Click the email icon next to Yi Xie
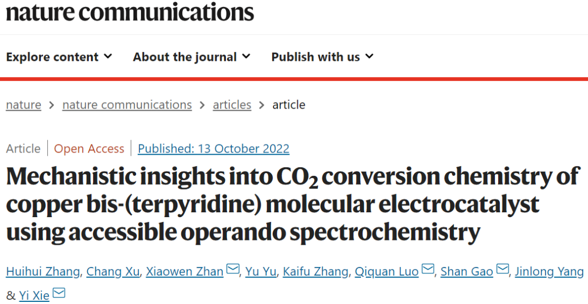 tap(59, 293)
